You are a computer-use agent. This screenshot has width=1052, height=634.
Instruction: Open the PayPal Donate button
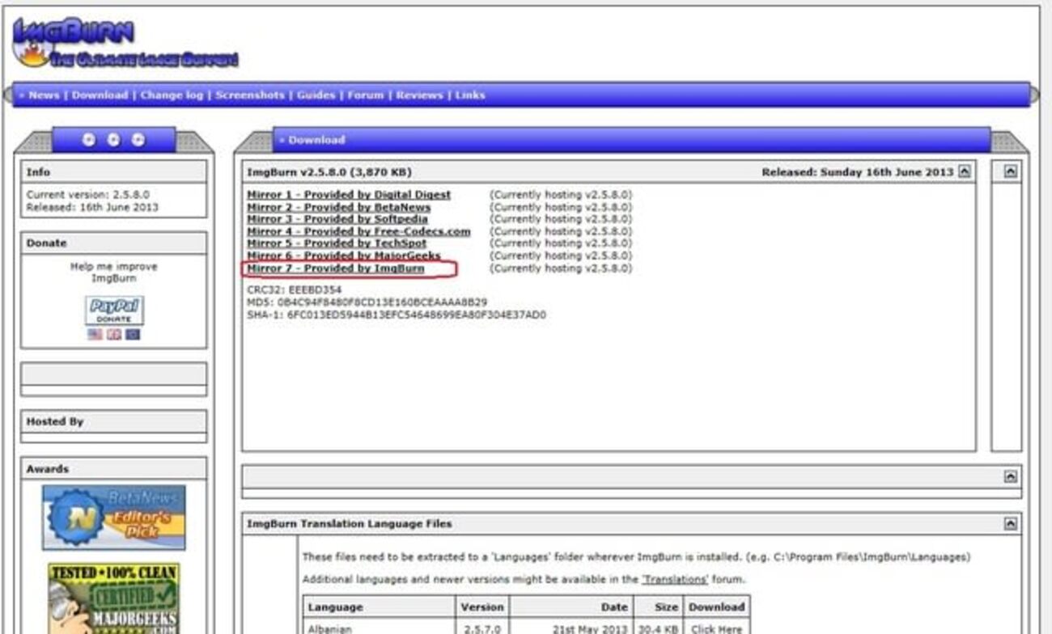[x=113, y=311]
